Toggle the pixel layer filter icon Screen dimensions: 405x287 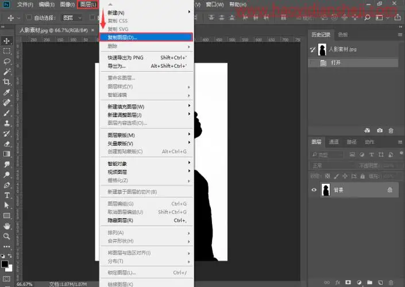(352, 154)
